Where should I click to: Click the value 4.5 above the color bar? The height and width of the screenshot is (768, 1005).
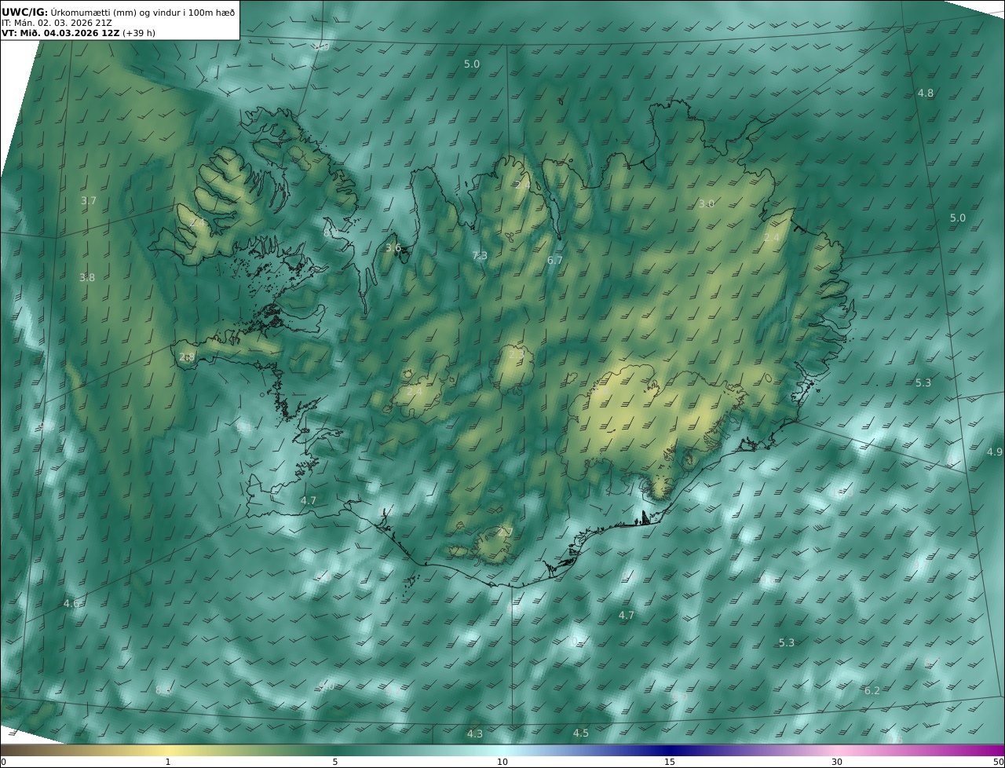tap(580, 733)
